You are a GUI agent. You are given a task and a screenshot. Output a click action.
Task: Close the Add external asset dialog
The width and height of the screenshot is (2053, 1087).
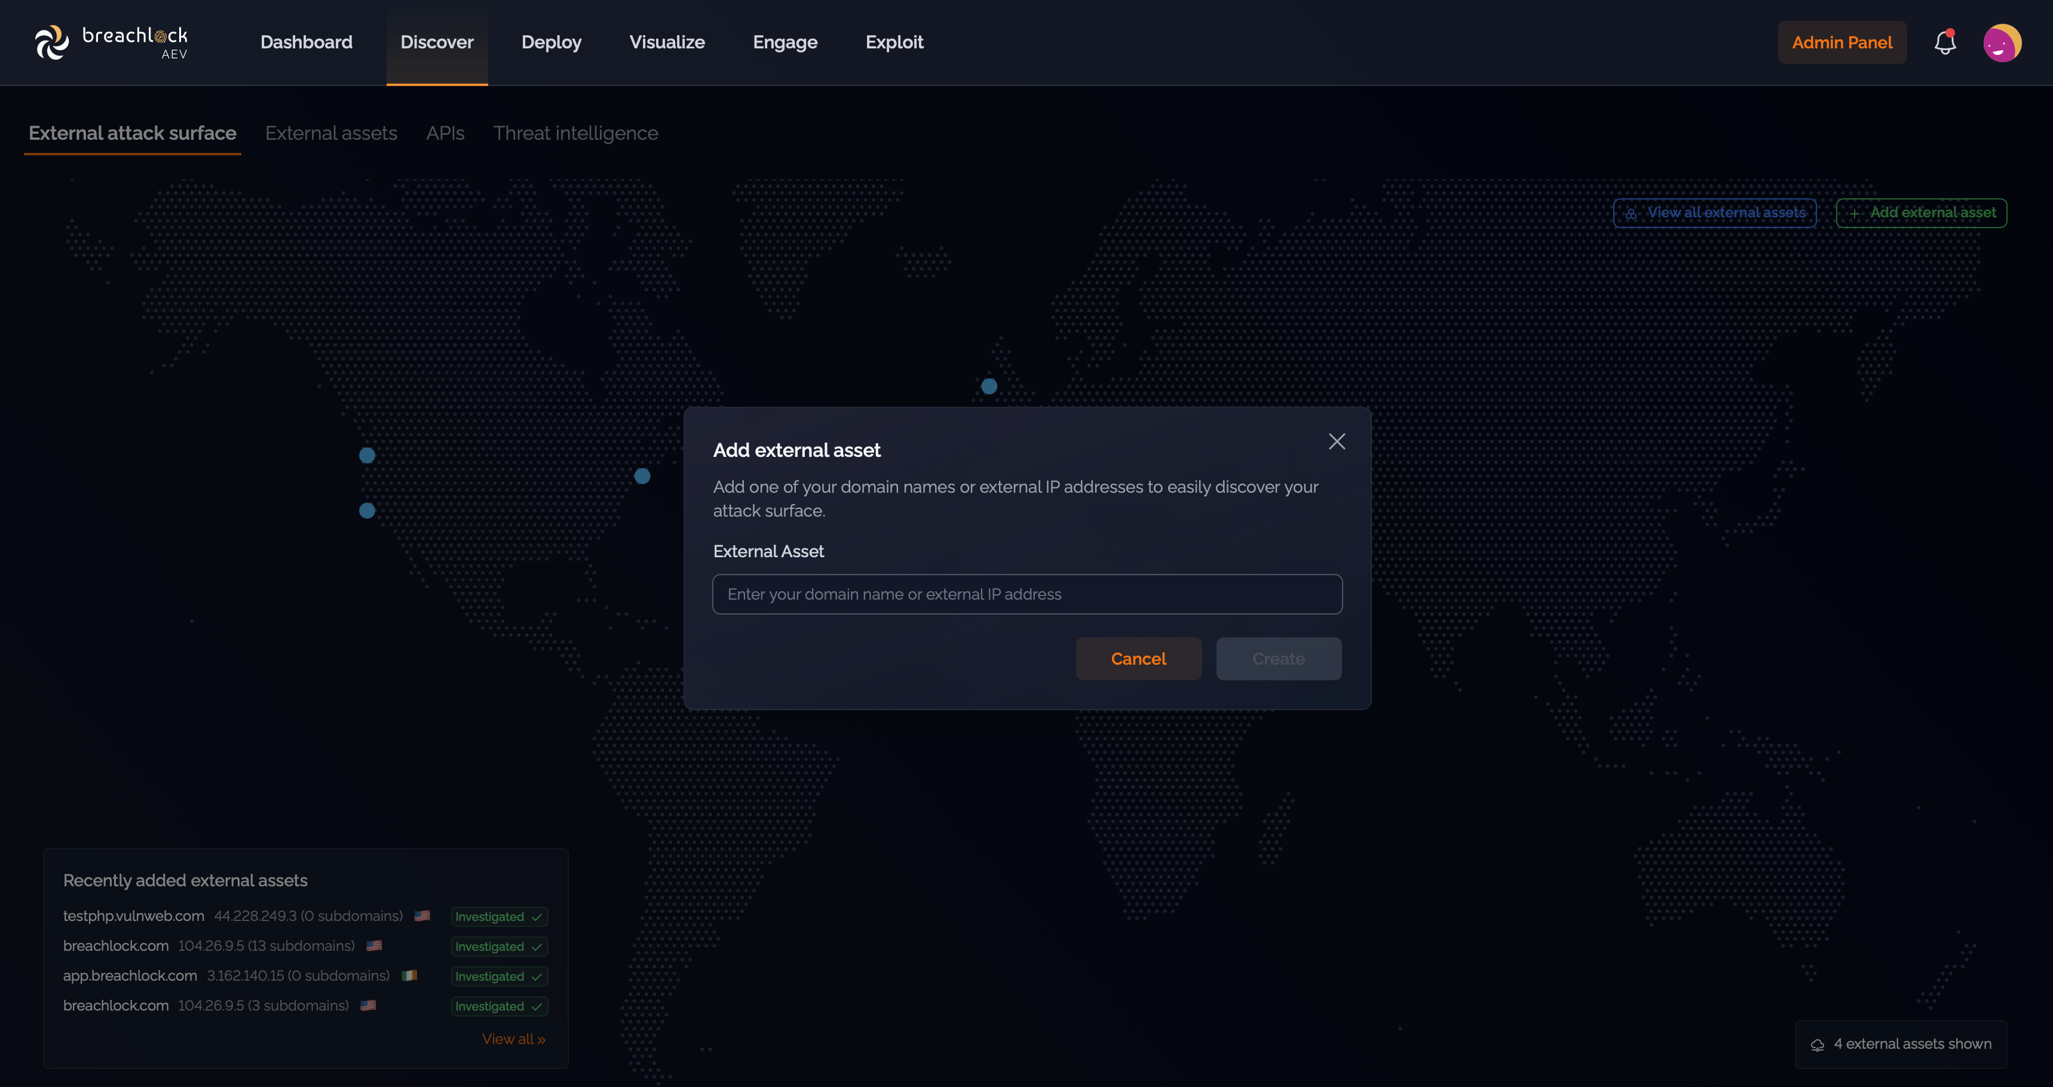1337,441
